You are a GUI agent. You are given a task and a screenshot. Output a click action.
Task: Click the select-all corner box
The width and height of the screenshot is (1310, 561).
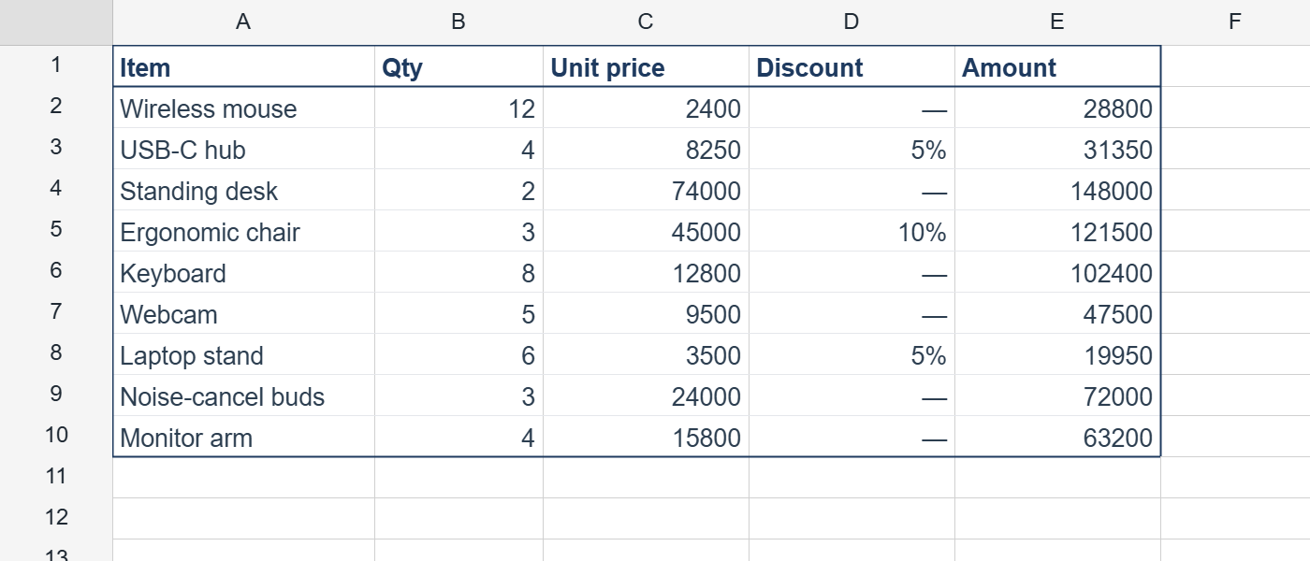click(56, 22)
